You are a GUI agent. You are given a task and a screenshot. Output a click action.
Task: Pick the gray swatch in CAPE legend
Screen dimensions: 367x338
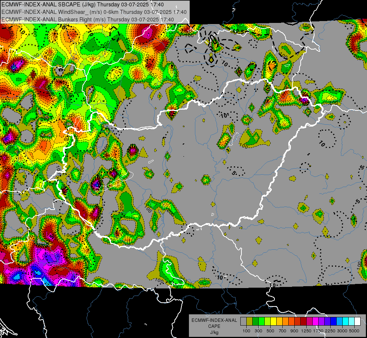tap(243, 321)
